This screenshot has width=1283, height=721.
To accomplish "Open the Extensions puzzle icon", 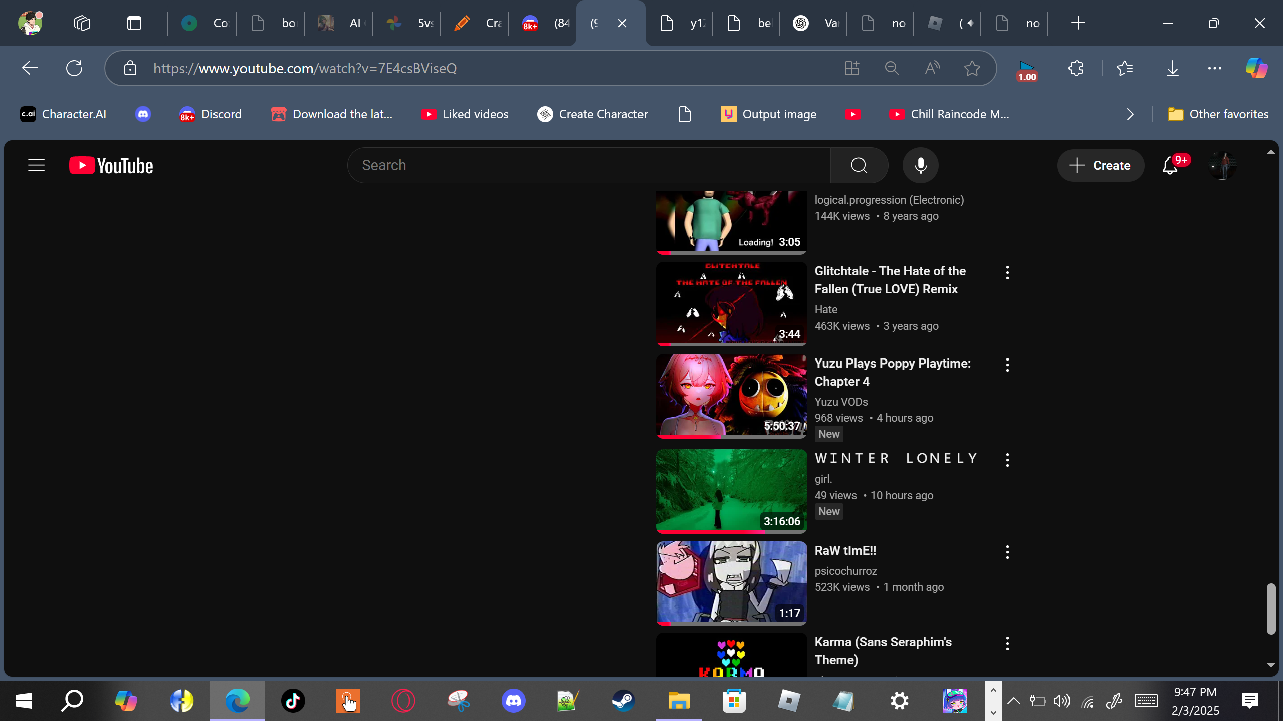I will (x=1076, y=68).
